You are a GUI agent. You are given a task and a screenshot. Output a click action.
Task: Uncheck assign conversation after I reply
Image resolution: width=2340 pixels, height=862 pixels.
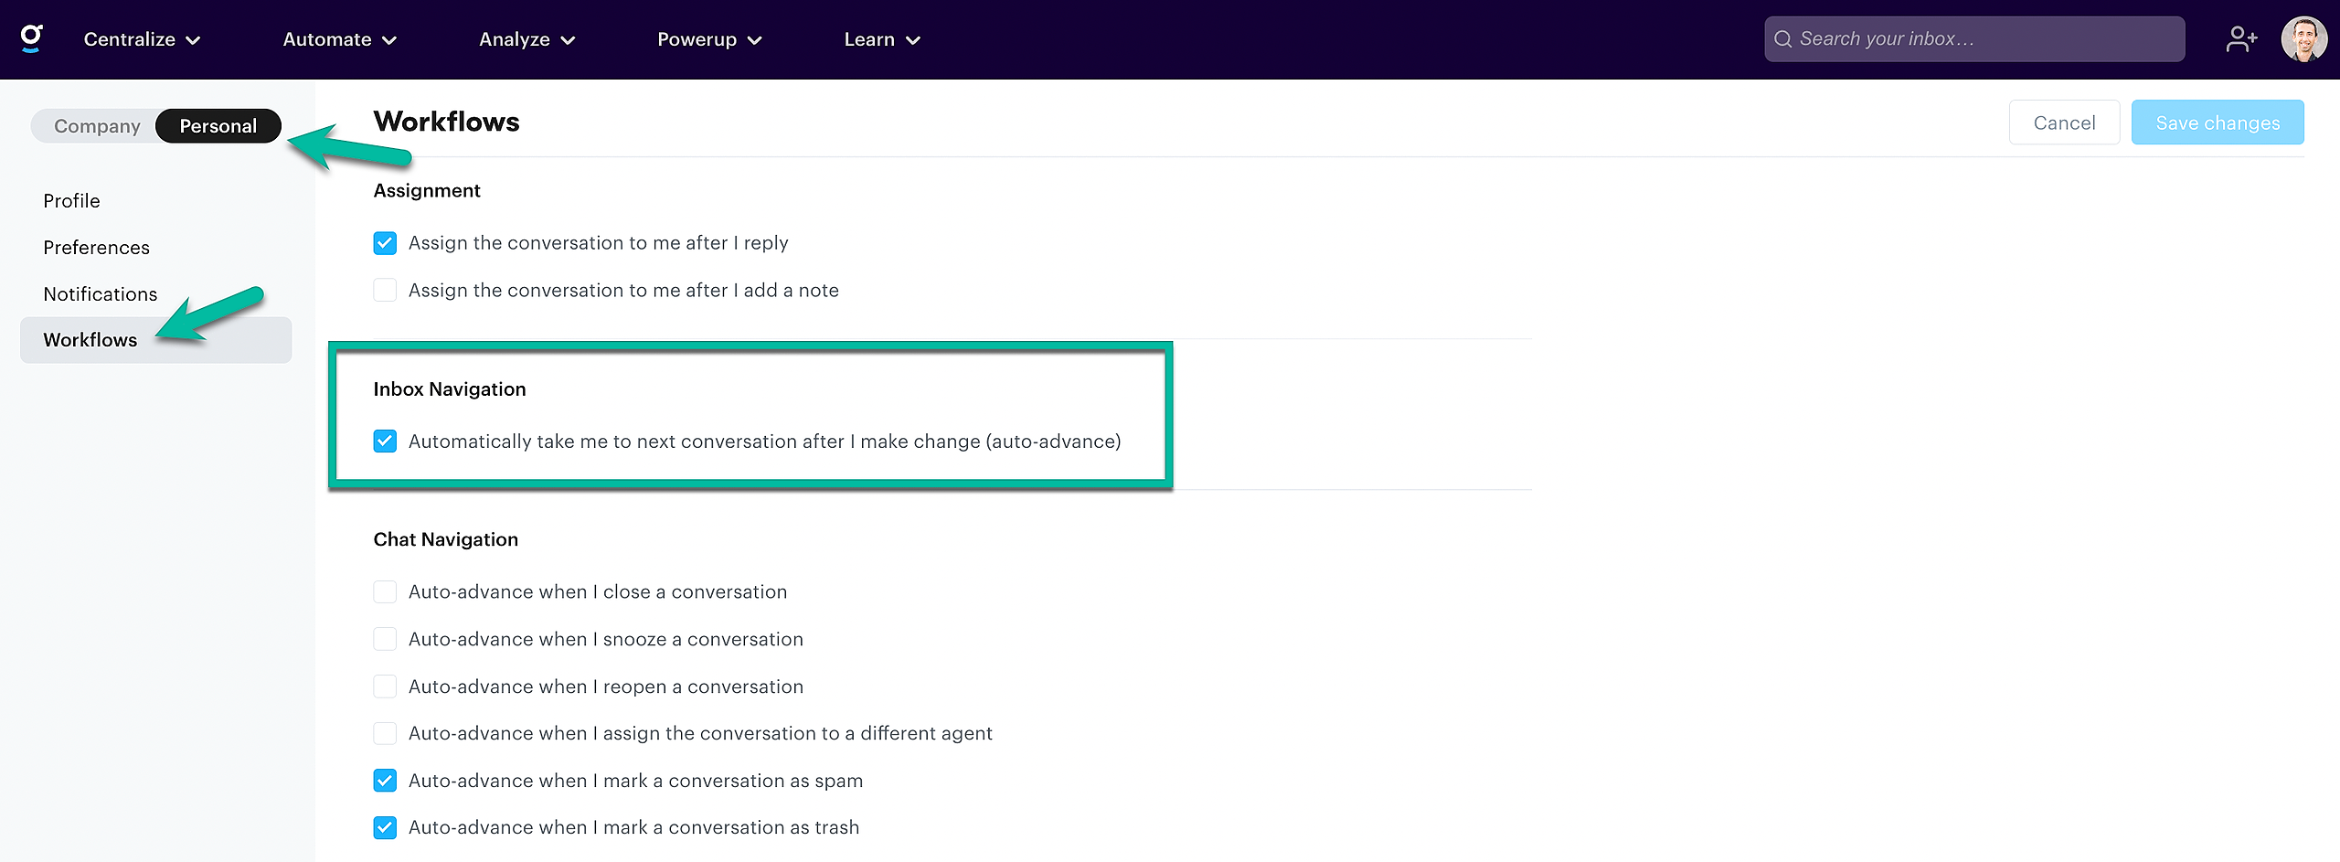[x=385, y=243]
